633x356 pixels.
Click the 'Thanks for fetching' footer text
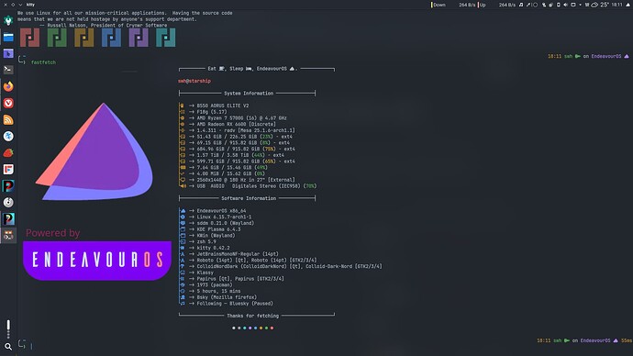point(252,316)
